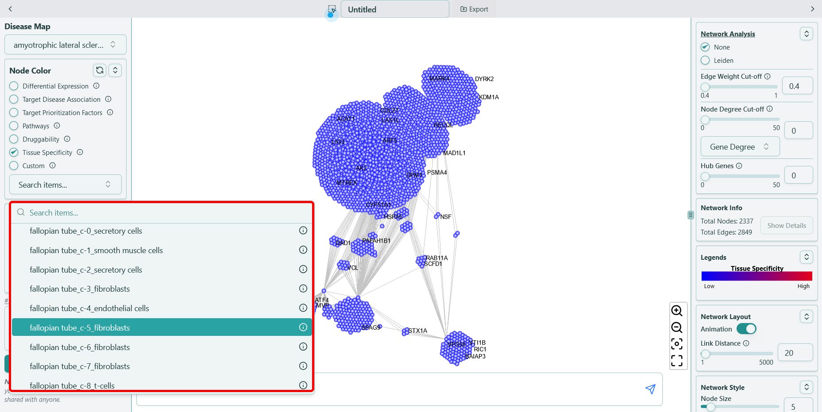Select the Pathways node color option
Screen dimensions: 822x412
[x=13, y=126]
